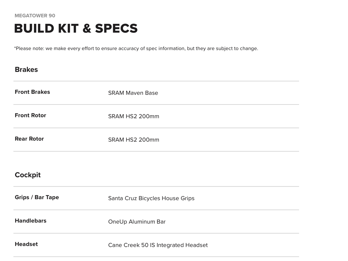Click the 'Grips / Bar Tape' row label

pos(37,197)
